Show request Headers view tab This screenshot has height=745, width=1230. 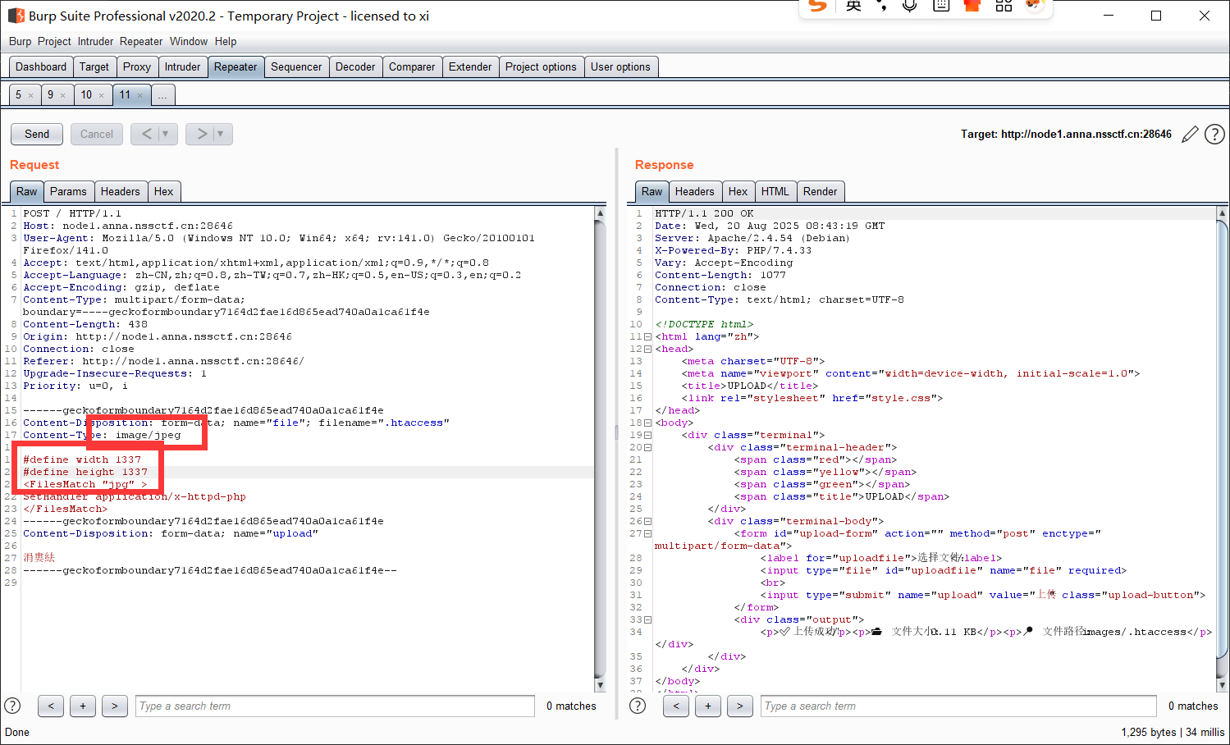click(121, 192)
